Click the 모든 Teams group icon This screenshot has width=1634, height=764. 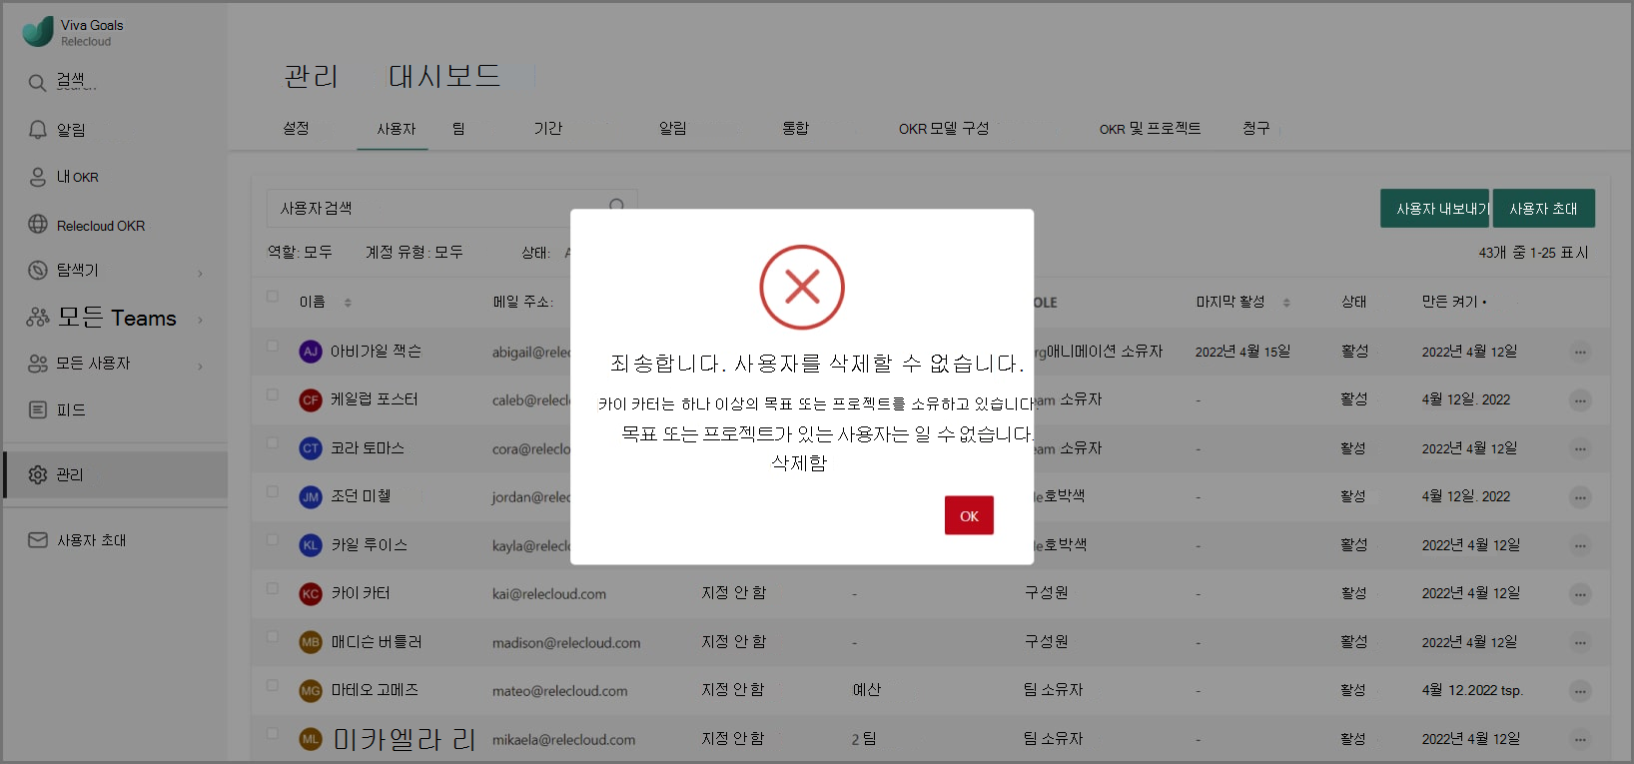click(x=37, y=318)
